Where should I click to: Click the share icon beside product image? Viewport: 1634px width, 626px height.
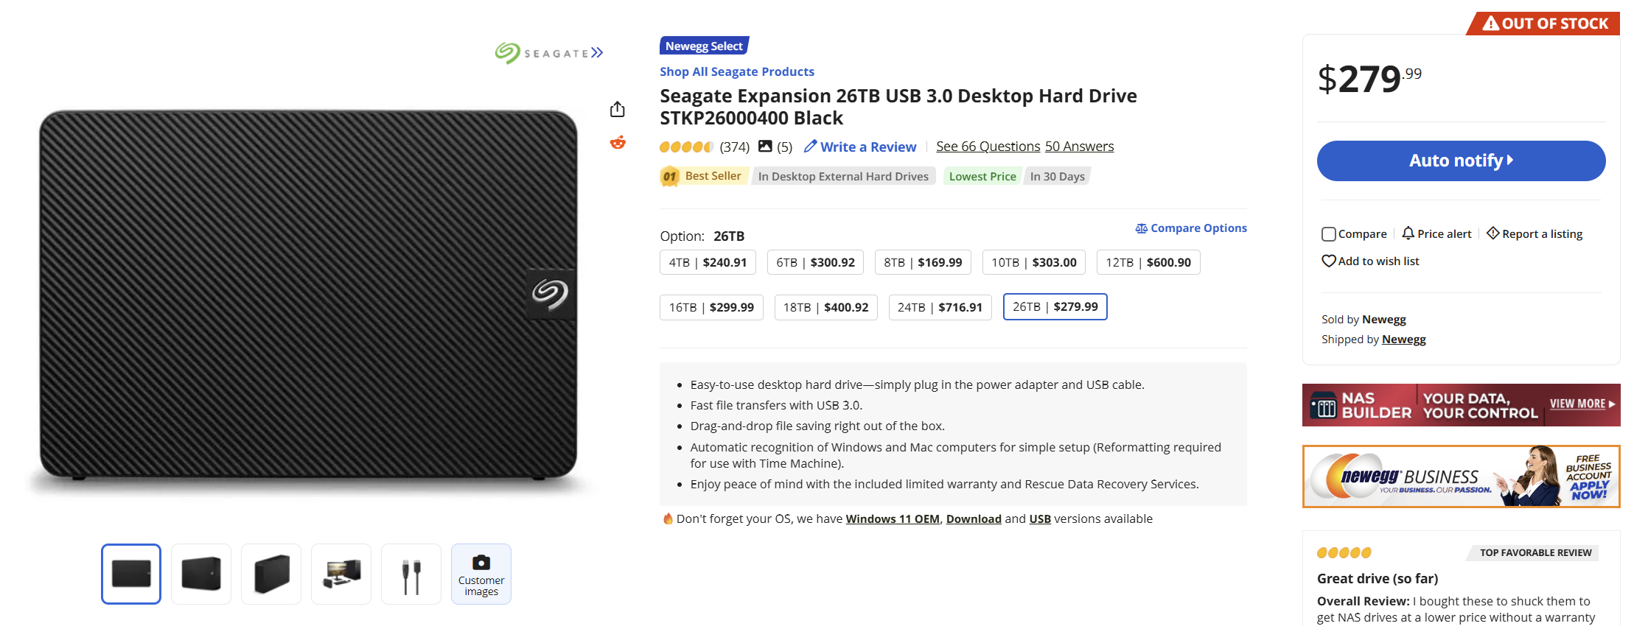618,110
